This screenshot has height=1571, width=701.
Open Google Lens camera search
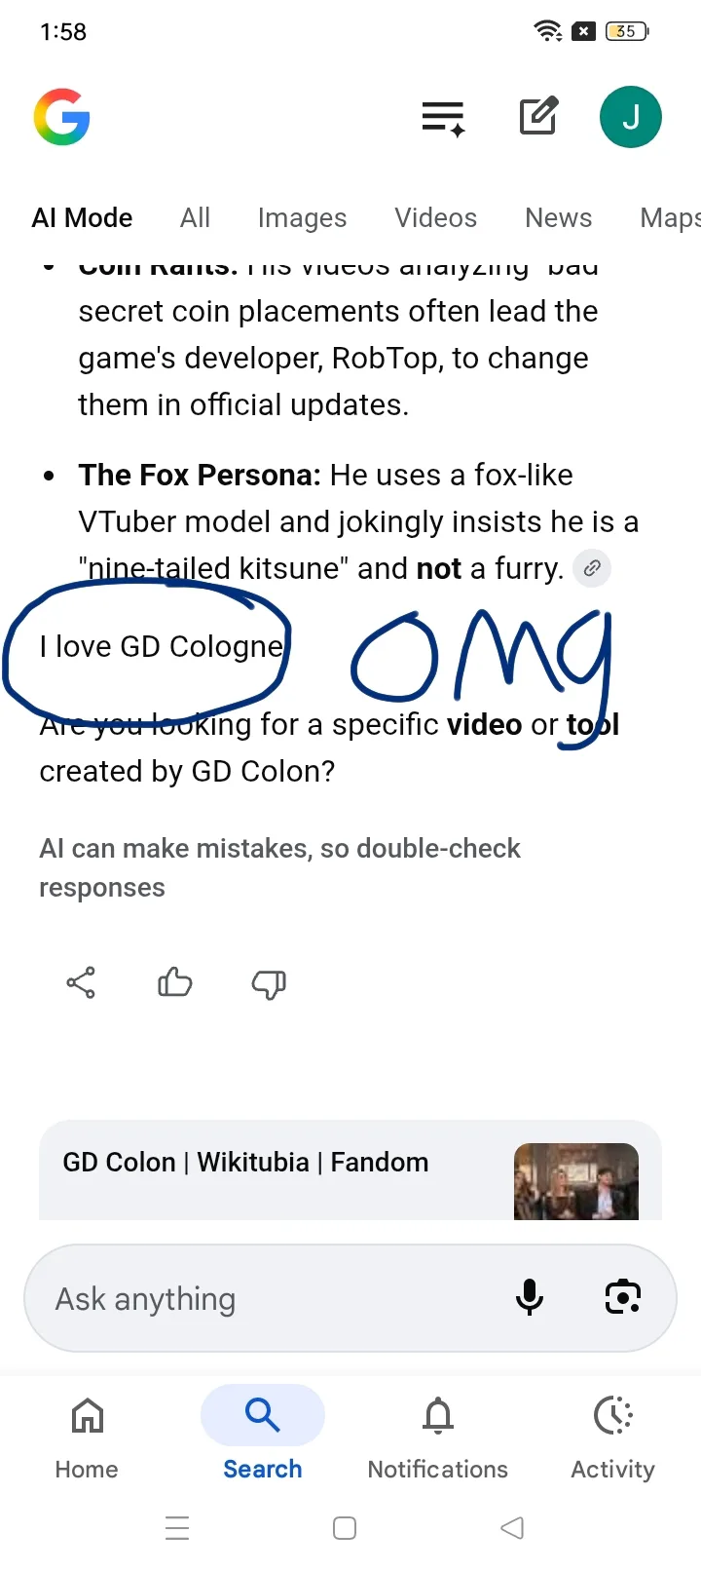click(x=622, y=1297)
